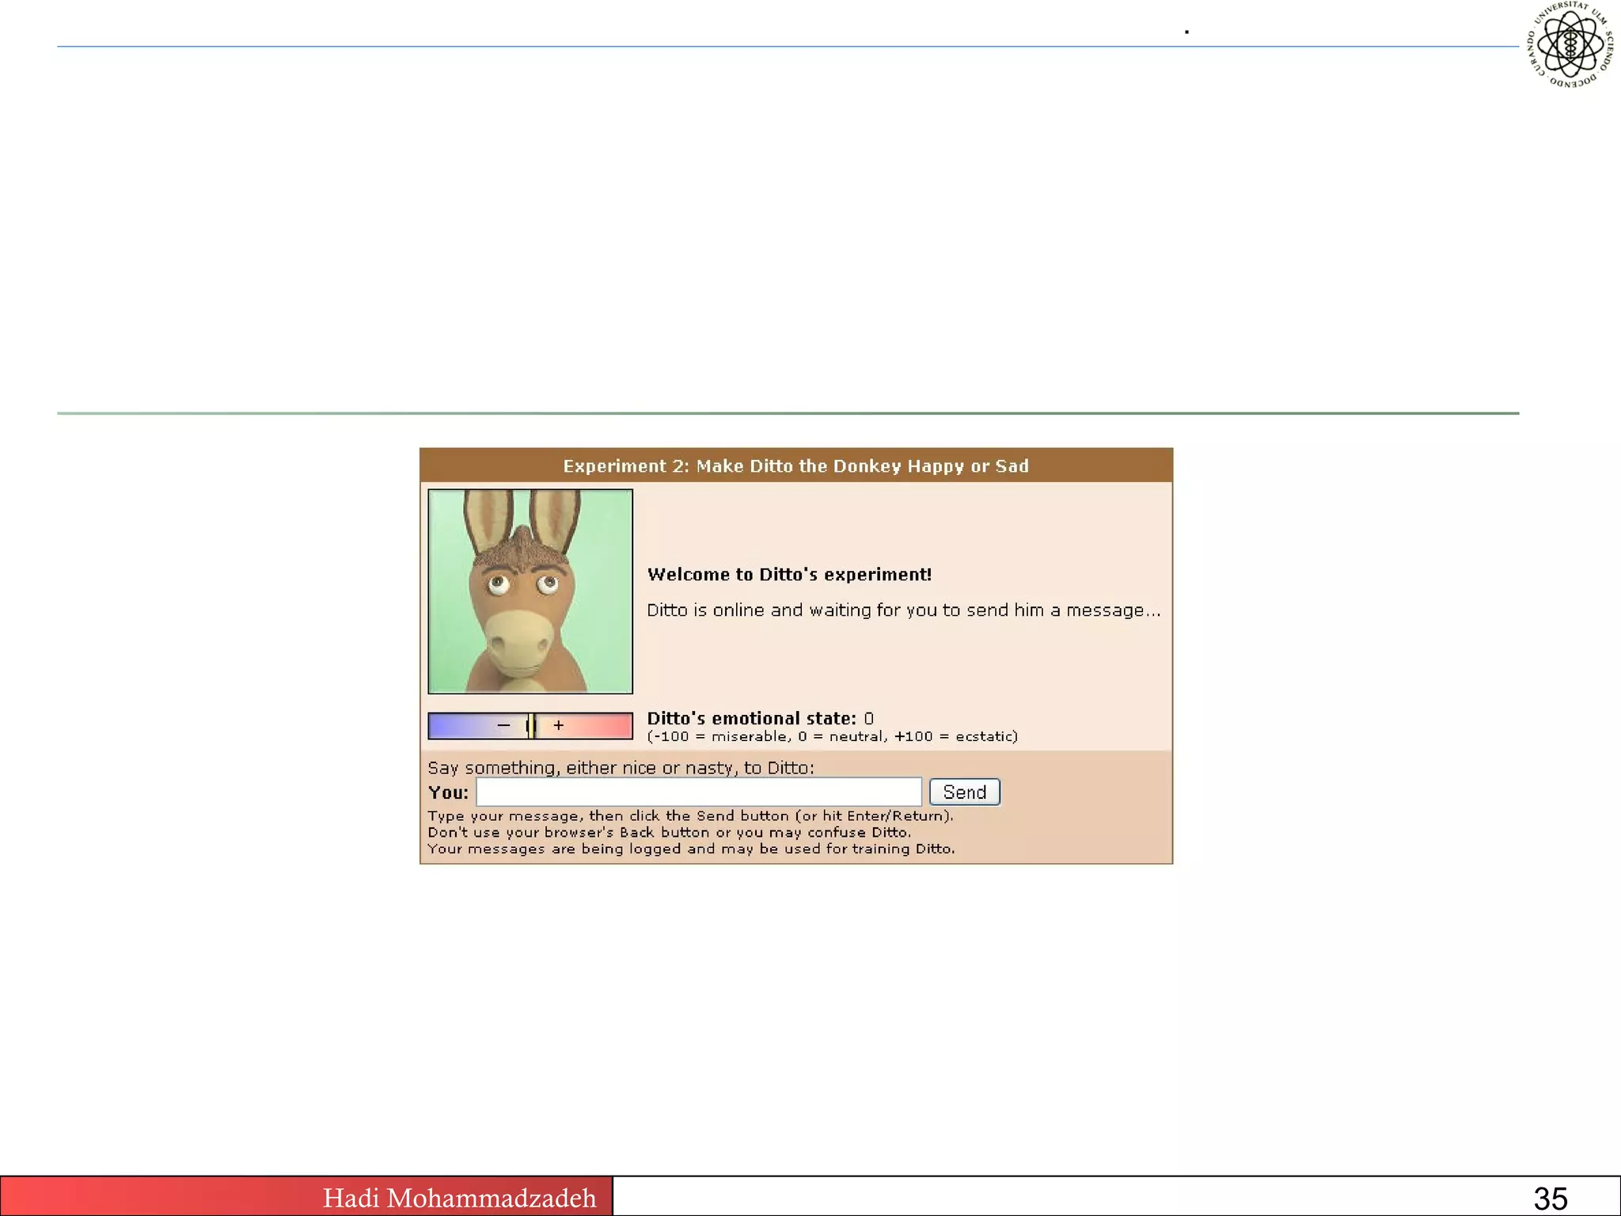Viewport: 1621px width, 1216px height.
Task: Click 'Ditto's emotional state: 0' label
Action: (x=760, y=718)
